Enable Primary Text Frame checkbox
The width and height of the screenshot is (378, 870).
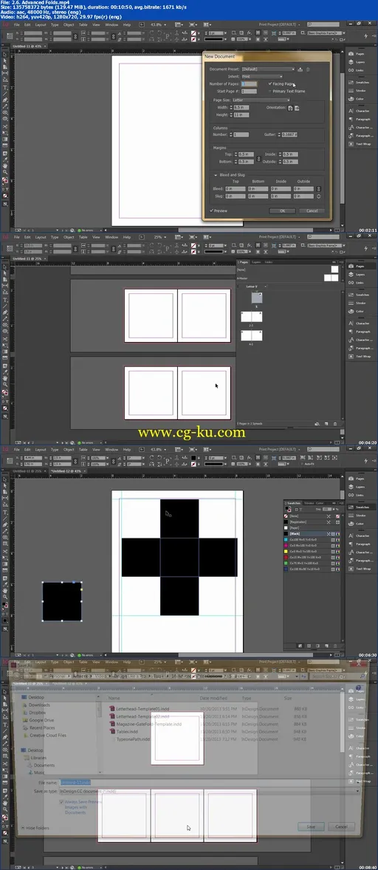(x=270, y=91)
